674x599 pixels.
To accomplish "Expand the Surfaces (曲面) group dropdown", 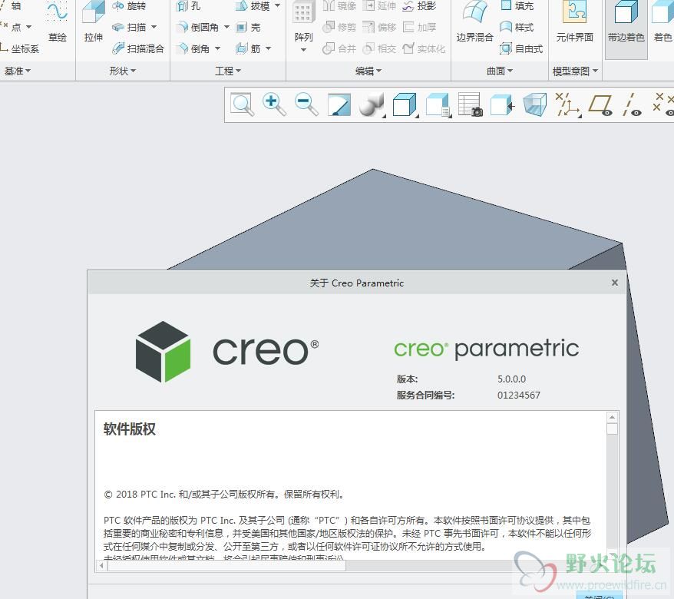I will tap(500, 71).
